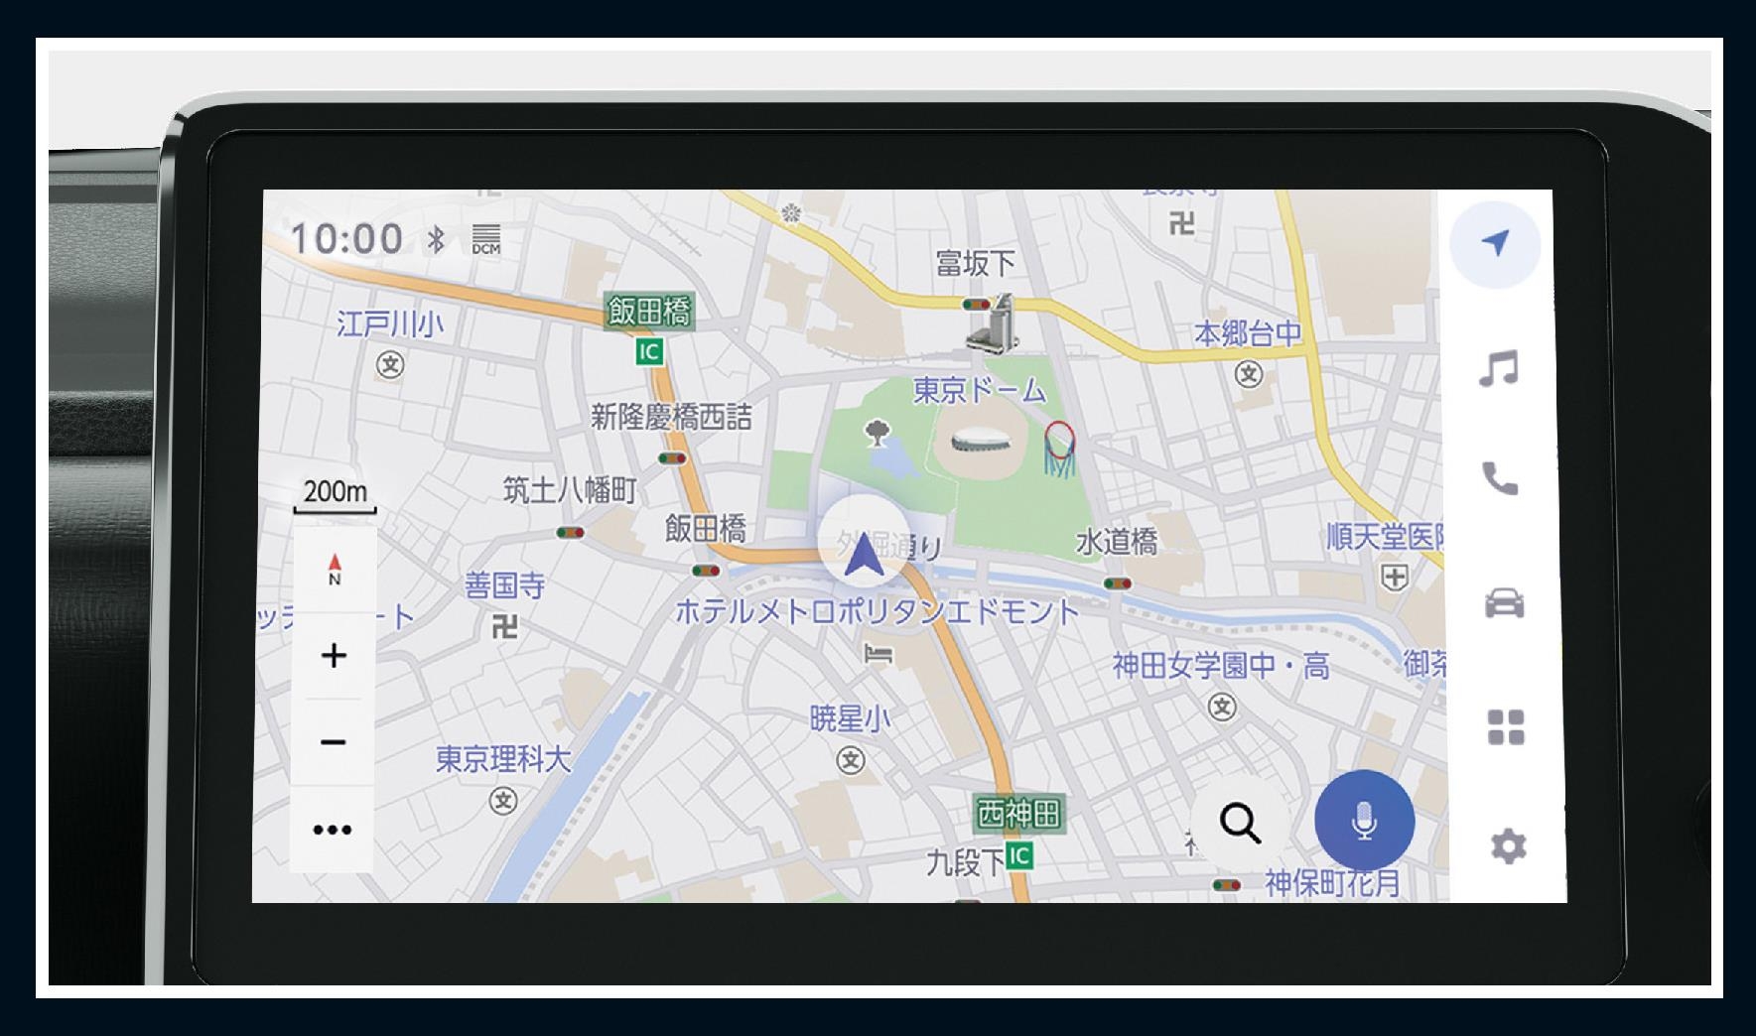Tap the current vehicle position arrow marker
The height and width of the screenshot is (1036, 1756).
point(863,556)
